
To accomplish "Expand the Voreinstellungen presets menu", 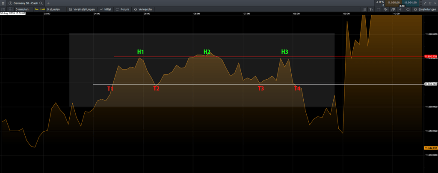I will click(82, 9).
